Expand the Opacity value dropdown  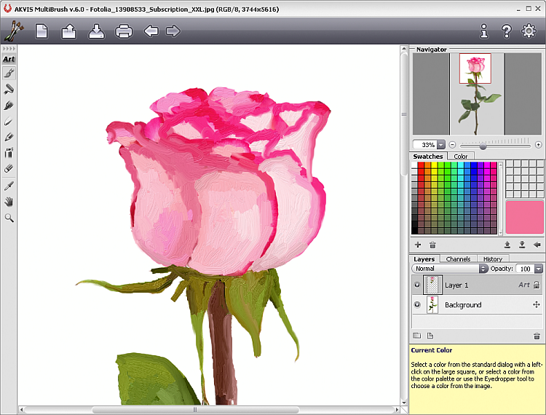pos(539,269)
